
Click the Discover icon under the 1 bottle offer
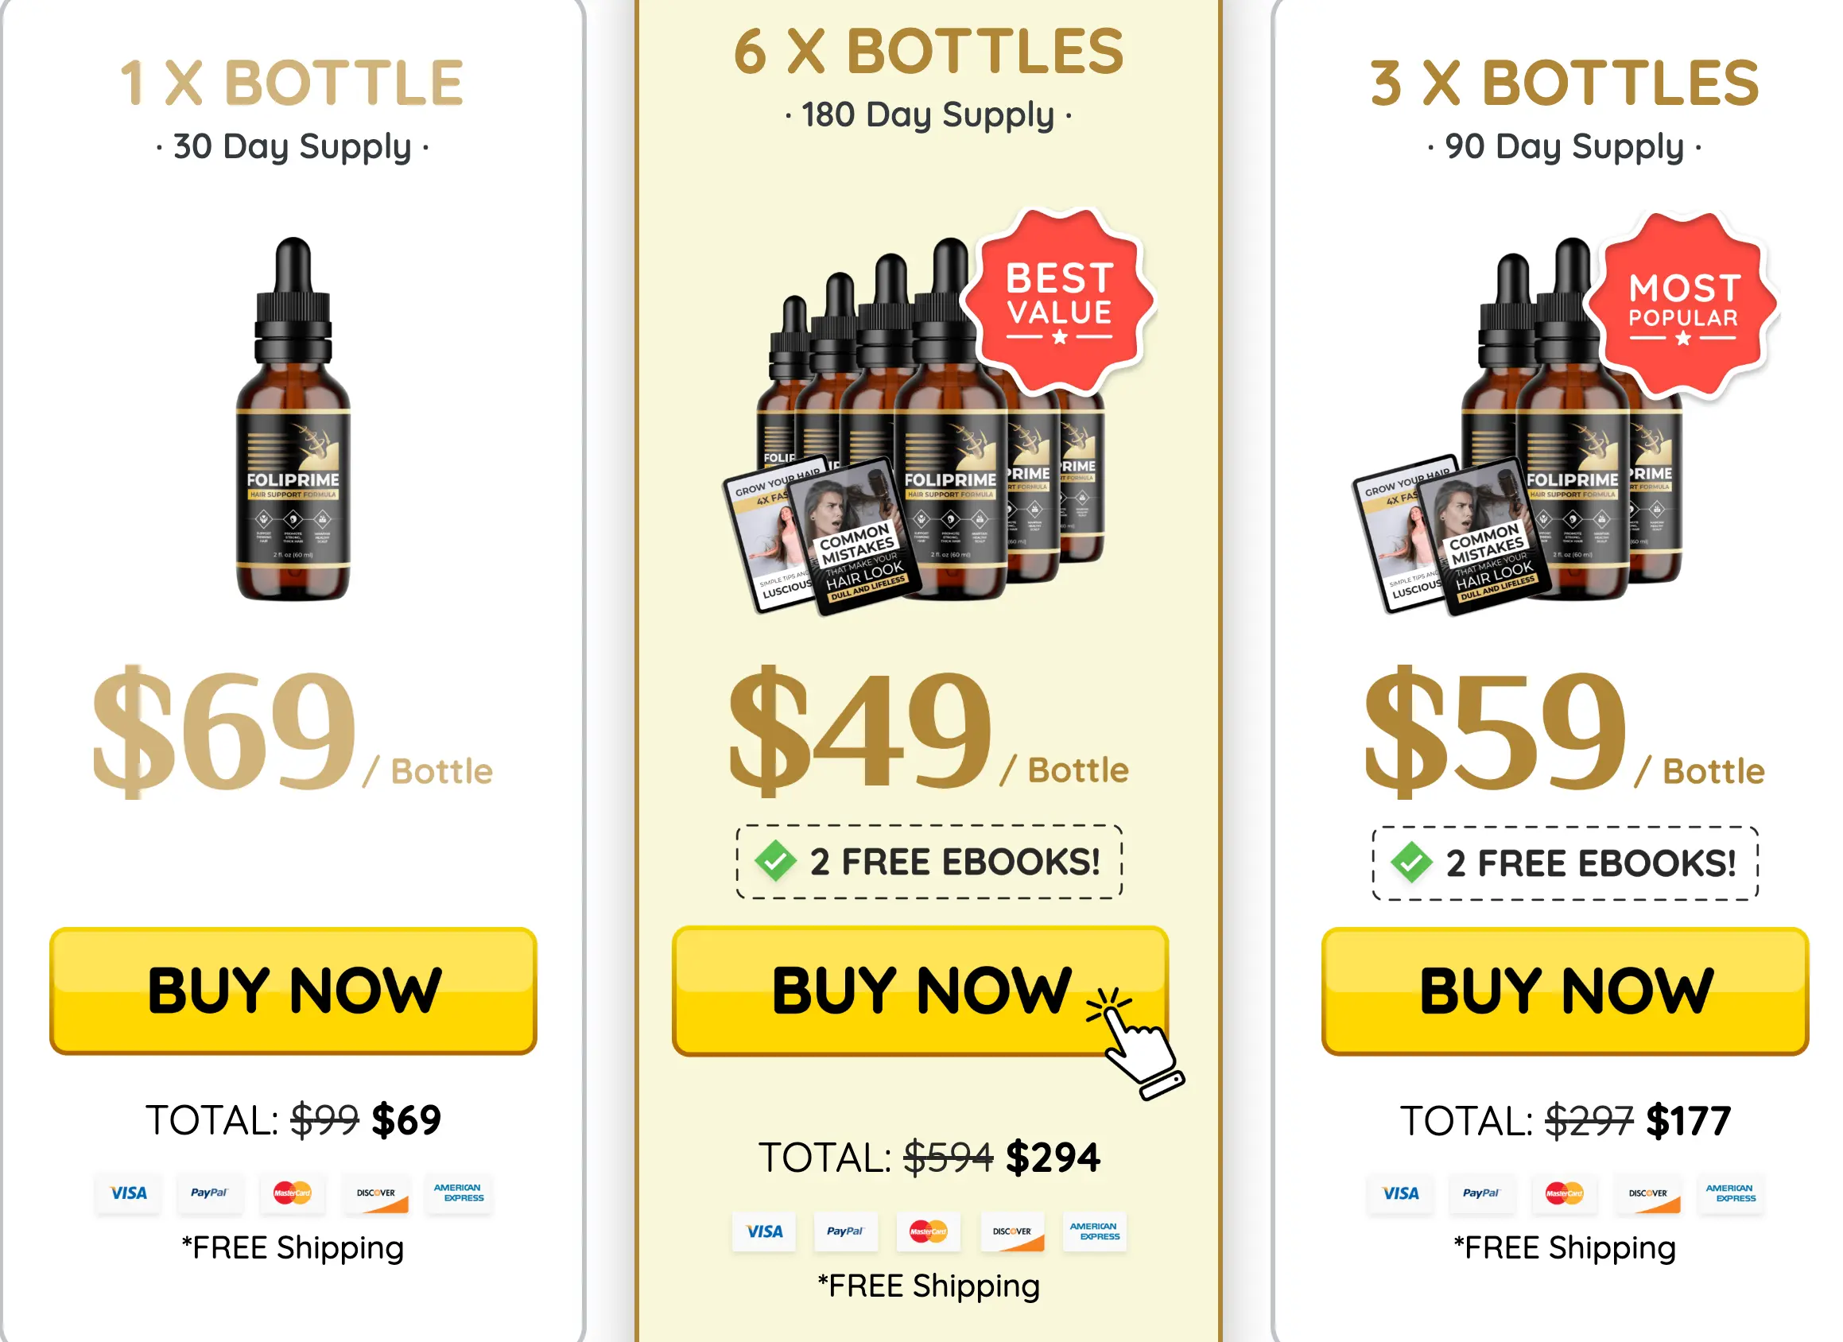pos(376,1193)
